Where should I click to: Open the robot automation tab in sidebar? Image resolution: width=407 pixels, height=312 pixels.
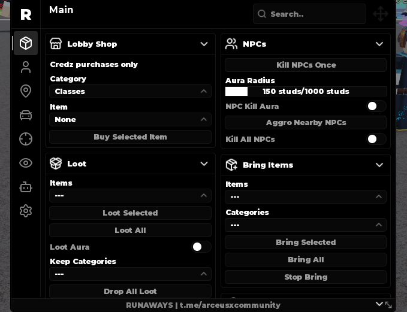26,187
